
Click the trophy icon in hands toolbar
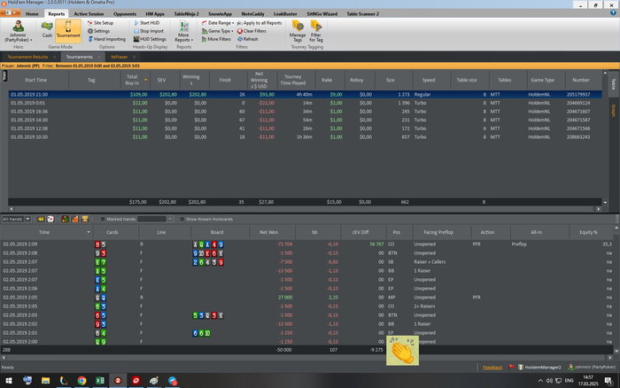click(85, 219)
